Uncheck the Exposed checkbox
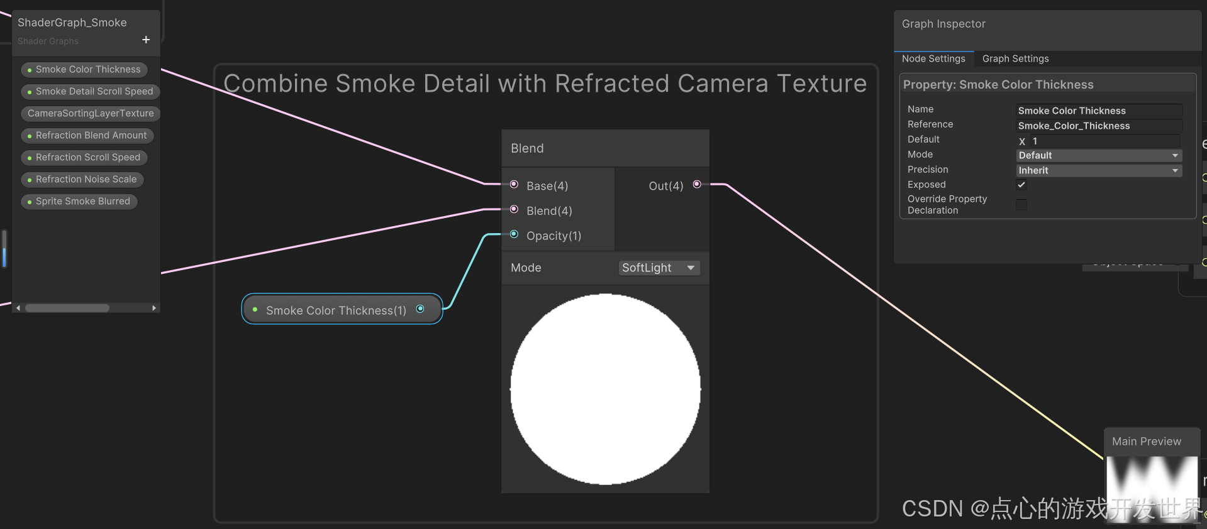This screenshot has height=529, width=1207. tap(1021, 185)
